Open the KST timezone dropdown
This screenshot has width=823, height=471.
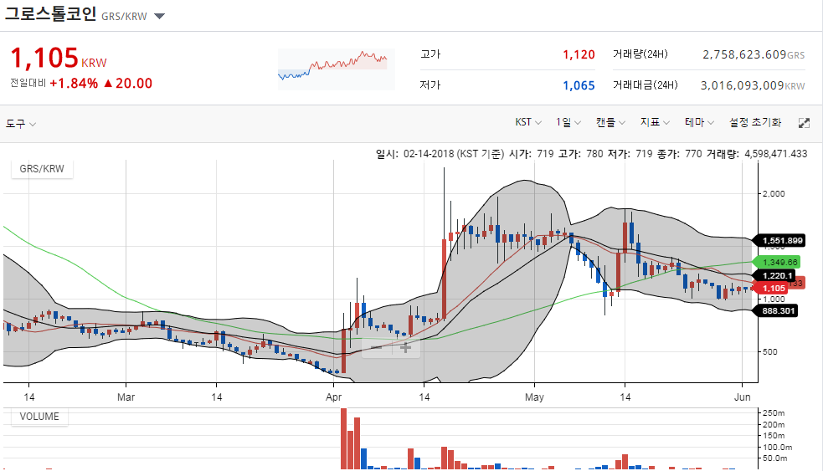click(527, 122)
